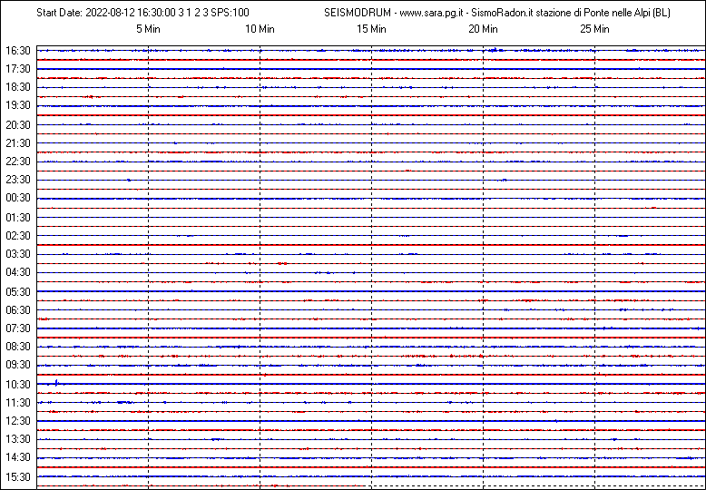Click the 10 Min column header
This screenshot has width=706, height=490.
click(x=260, y=29)
